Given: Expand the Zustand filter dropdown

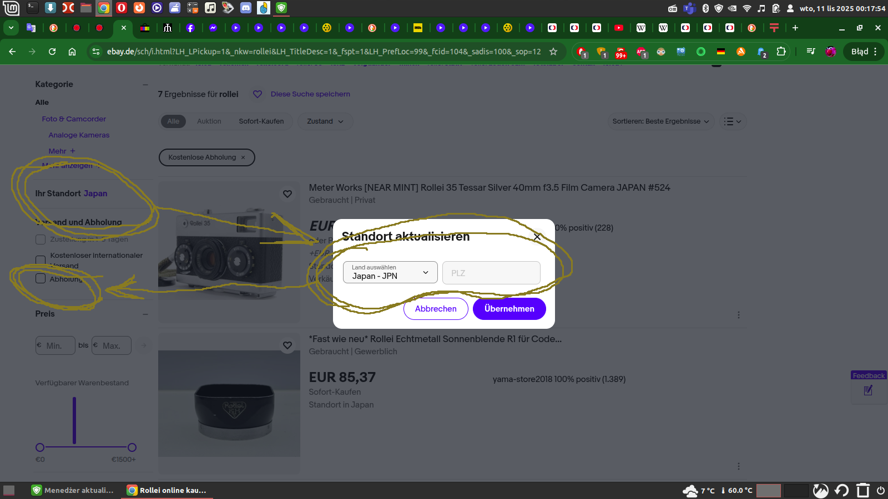Looking at the screenshot, I should tap(325, 121).
